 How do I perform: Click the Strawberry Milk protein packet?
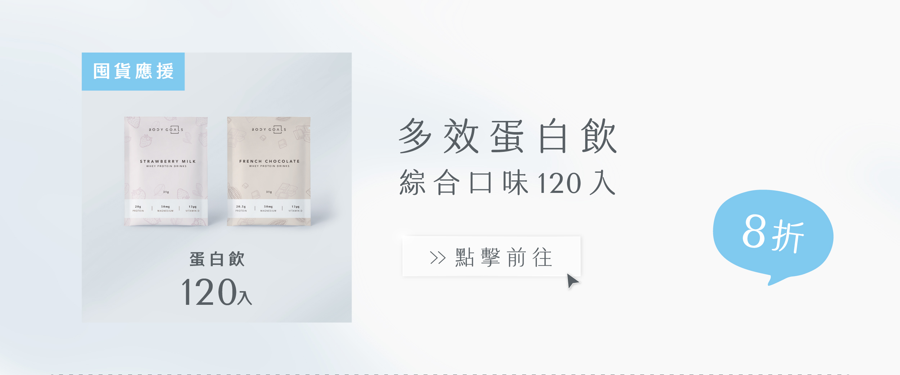pos(166,171)
